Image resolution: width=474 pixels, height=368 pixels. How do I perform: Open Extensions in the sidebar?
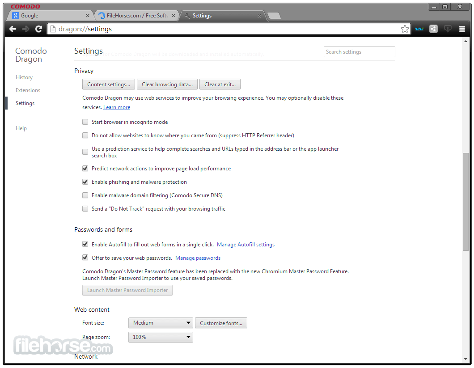tap(28, 90)
